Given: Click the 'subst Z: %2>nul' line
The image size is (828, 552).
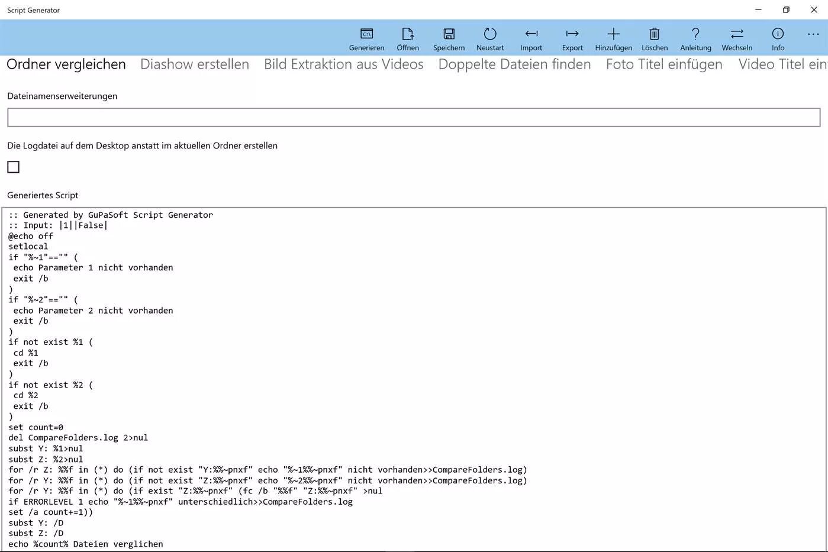Looking at the screenshot, I should (x=46, y=459).
